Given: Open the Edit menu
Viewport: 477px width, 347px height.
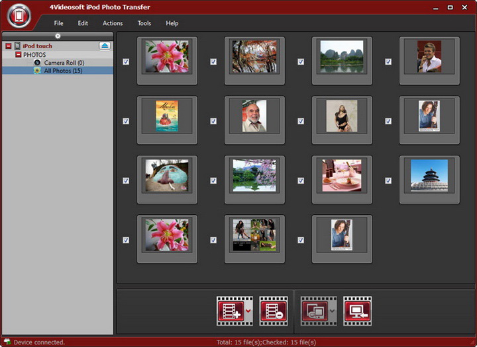Looking at the screenshot, I should click(83, 23).
